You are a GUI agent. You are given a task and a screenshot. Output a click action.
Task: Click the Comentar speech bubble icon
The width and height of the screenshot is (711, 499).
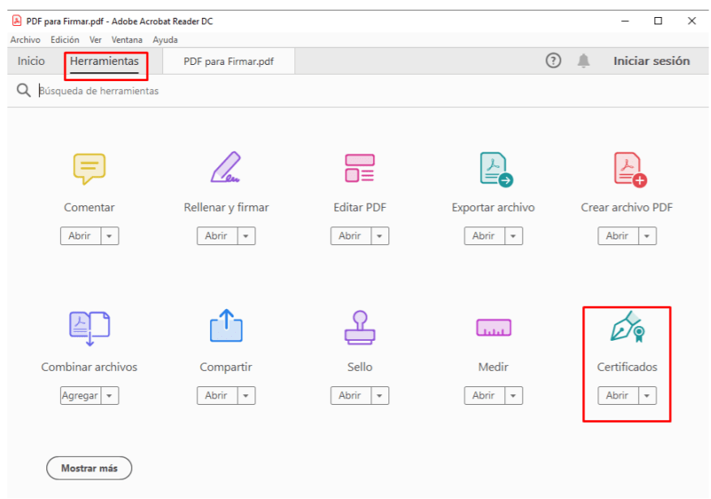(89, 168)
